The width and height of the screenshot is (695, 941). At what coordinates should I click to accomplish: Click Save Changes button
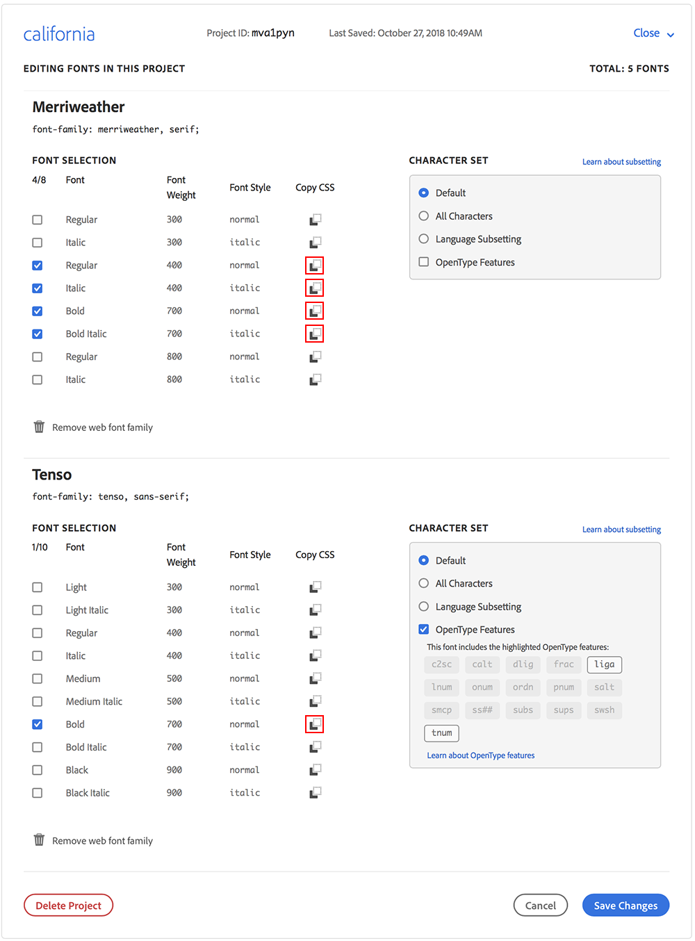(x=625, y=906)
